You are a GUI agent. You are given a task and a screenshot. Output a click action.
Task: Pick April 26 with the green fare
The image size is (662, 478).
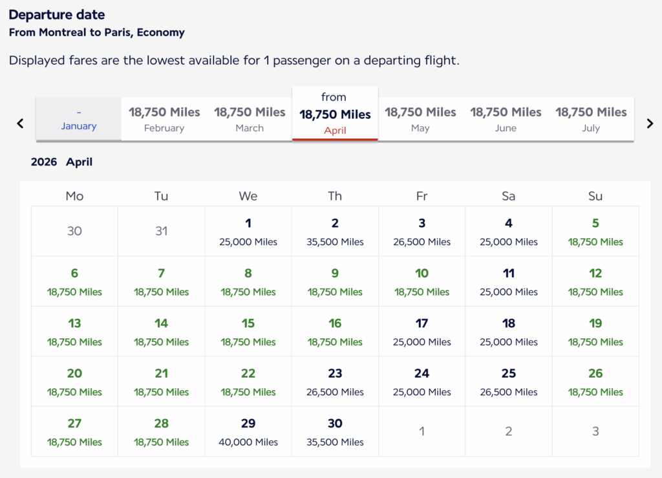click(595, 382)
